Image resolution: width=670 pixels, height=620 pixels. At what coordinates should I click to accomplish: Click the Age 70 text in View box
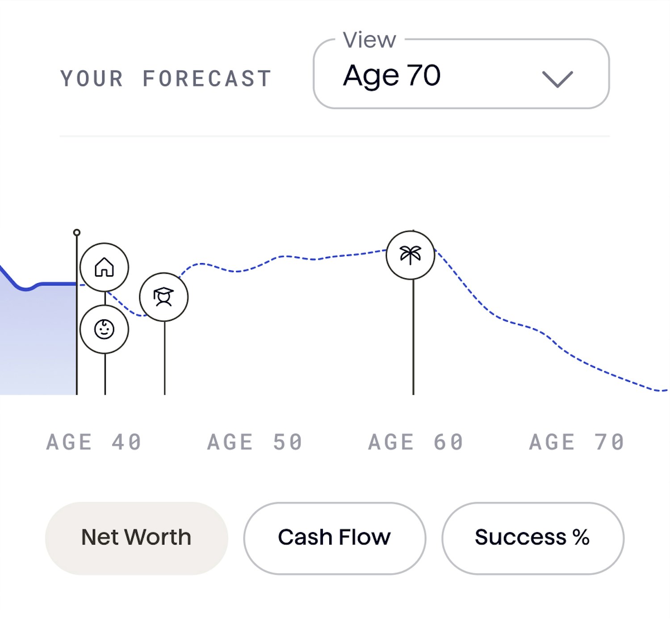[x=392, y=75]
